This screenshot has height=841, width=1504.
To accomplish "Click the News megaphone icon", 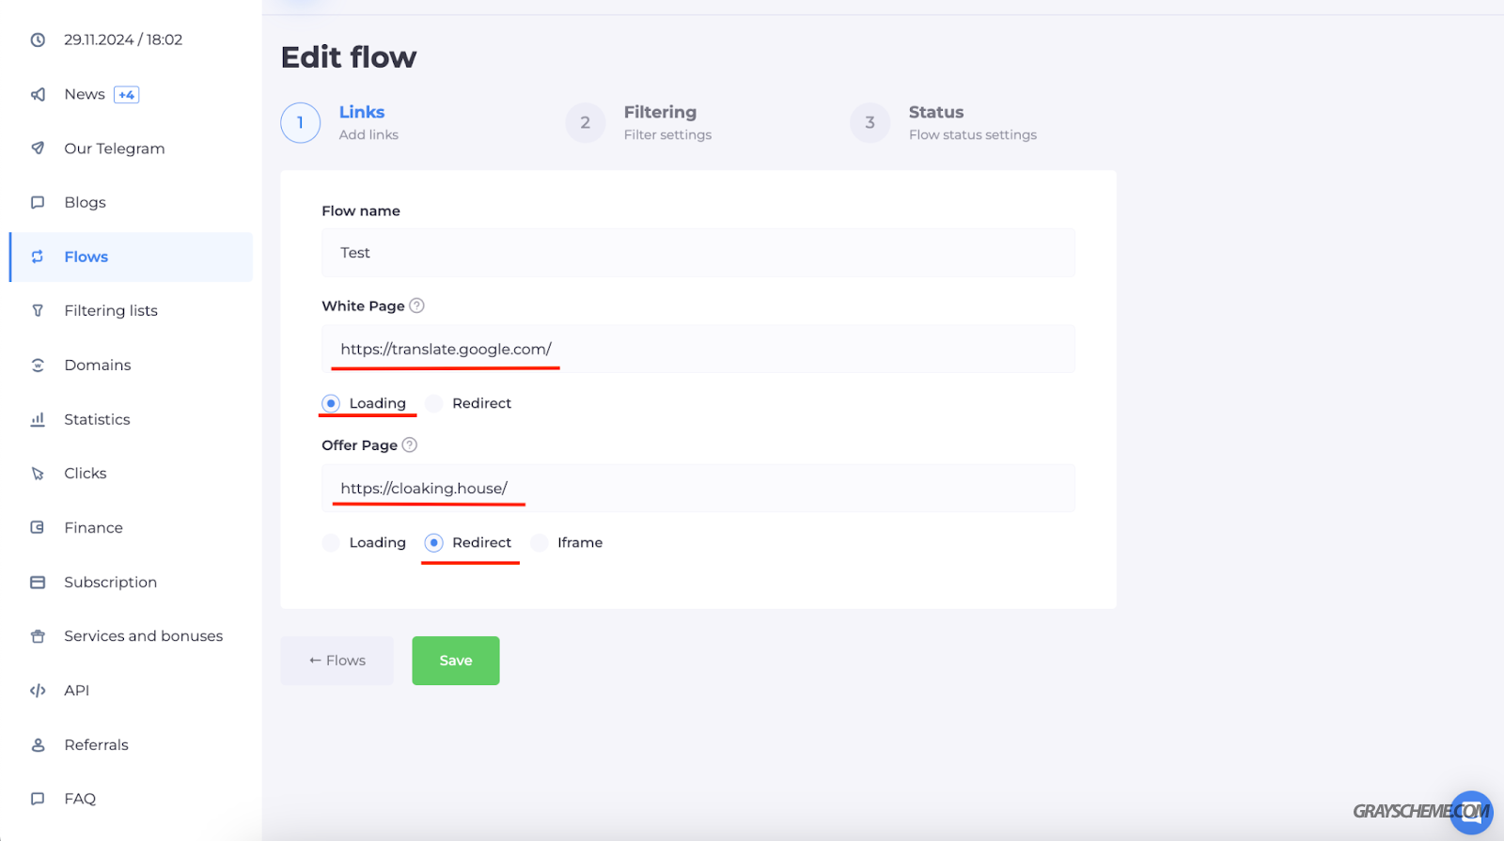I will coord(38,94).
